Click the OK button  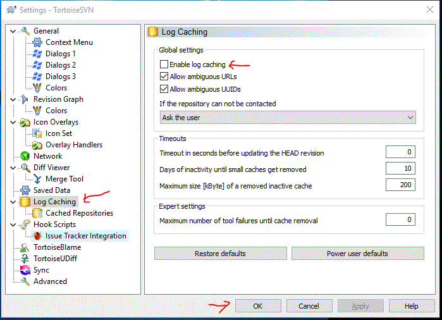click(x=258, y=306)
